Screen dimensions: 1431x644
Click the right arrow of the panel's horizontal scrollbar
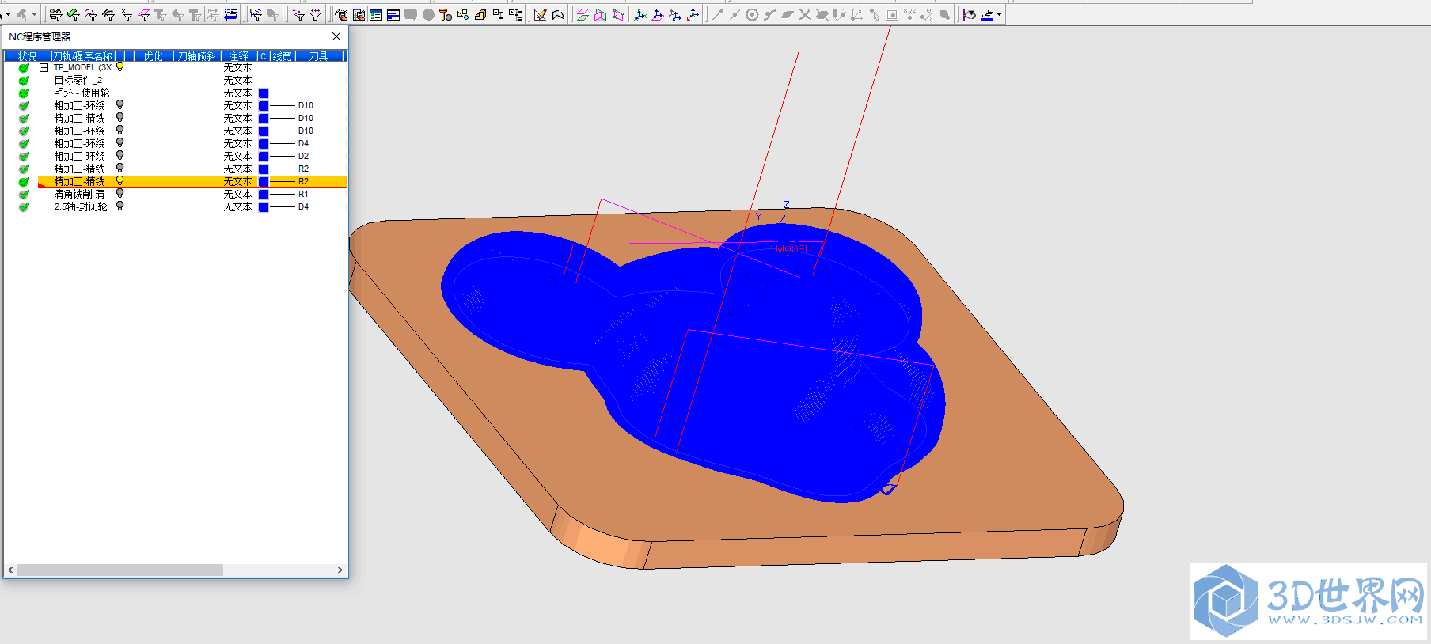pyautogui.click(x=340, y=570)
